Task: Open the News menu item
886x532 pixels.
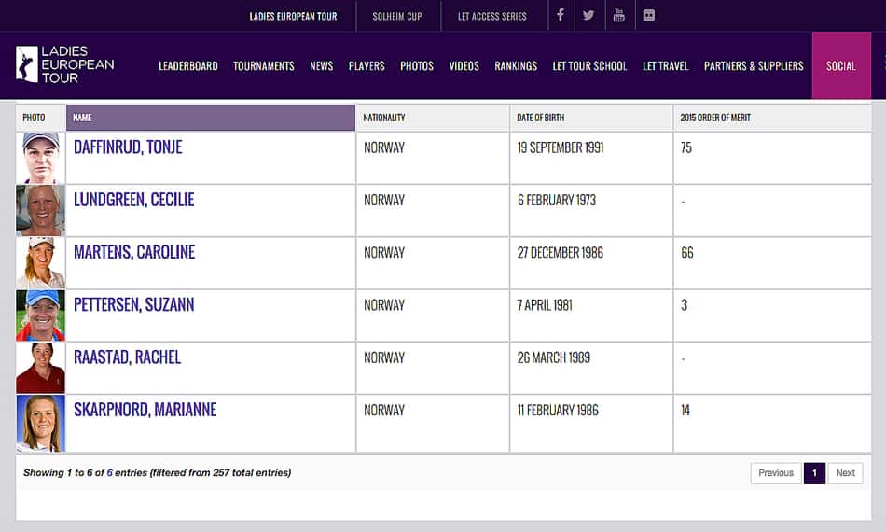Action: [322, 66]
